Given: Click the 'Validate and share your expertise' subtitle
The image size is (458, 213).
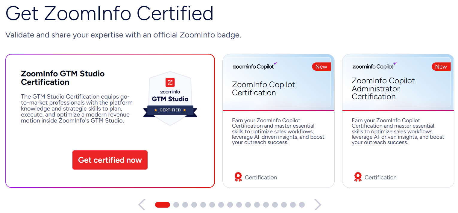Looking at the screenshot, I should click(123, 35).
